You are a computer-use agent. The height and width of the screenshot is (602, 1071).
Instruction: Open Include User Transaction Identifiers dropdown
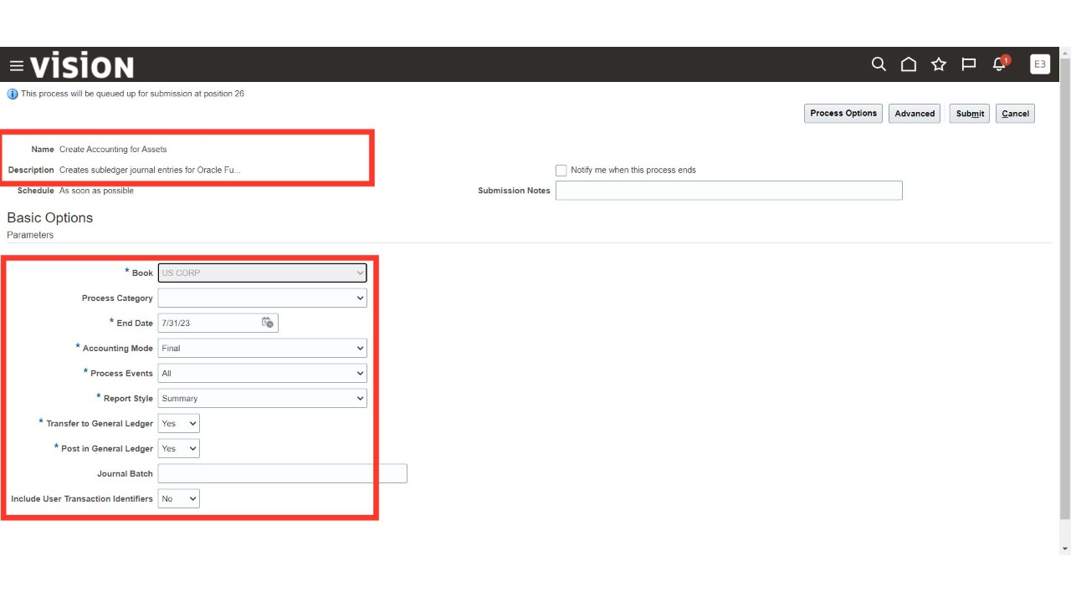pos(179,498)
